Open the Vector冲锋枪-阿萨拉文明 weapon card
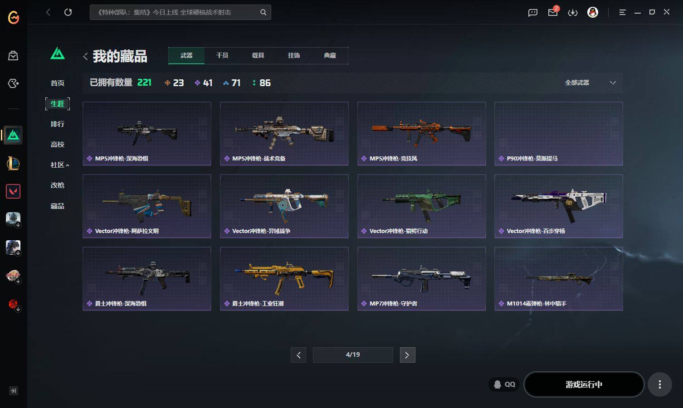 click(x=147, y=206)
